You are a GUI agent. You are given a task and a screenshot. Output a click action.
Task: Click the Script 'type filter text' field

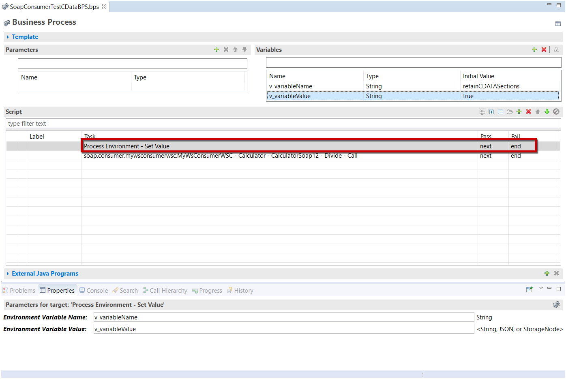coord(283,124)
